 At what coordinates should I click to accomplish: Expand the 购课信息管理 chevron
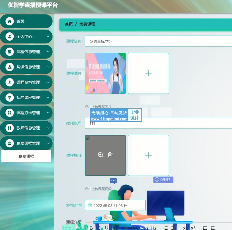48,67
